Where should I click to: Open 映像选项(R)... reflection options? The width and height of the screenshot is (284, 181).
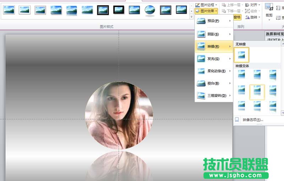[253, 120]
